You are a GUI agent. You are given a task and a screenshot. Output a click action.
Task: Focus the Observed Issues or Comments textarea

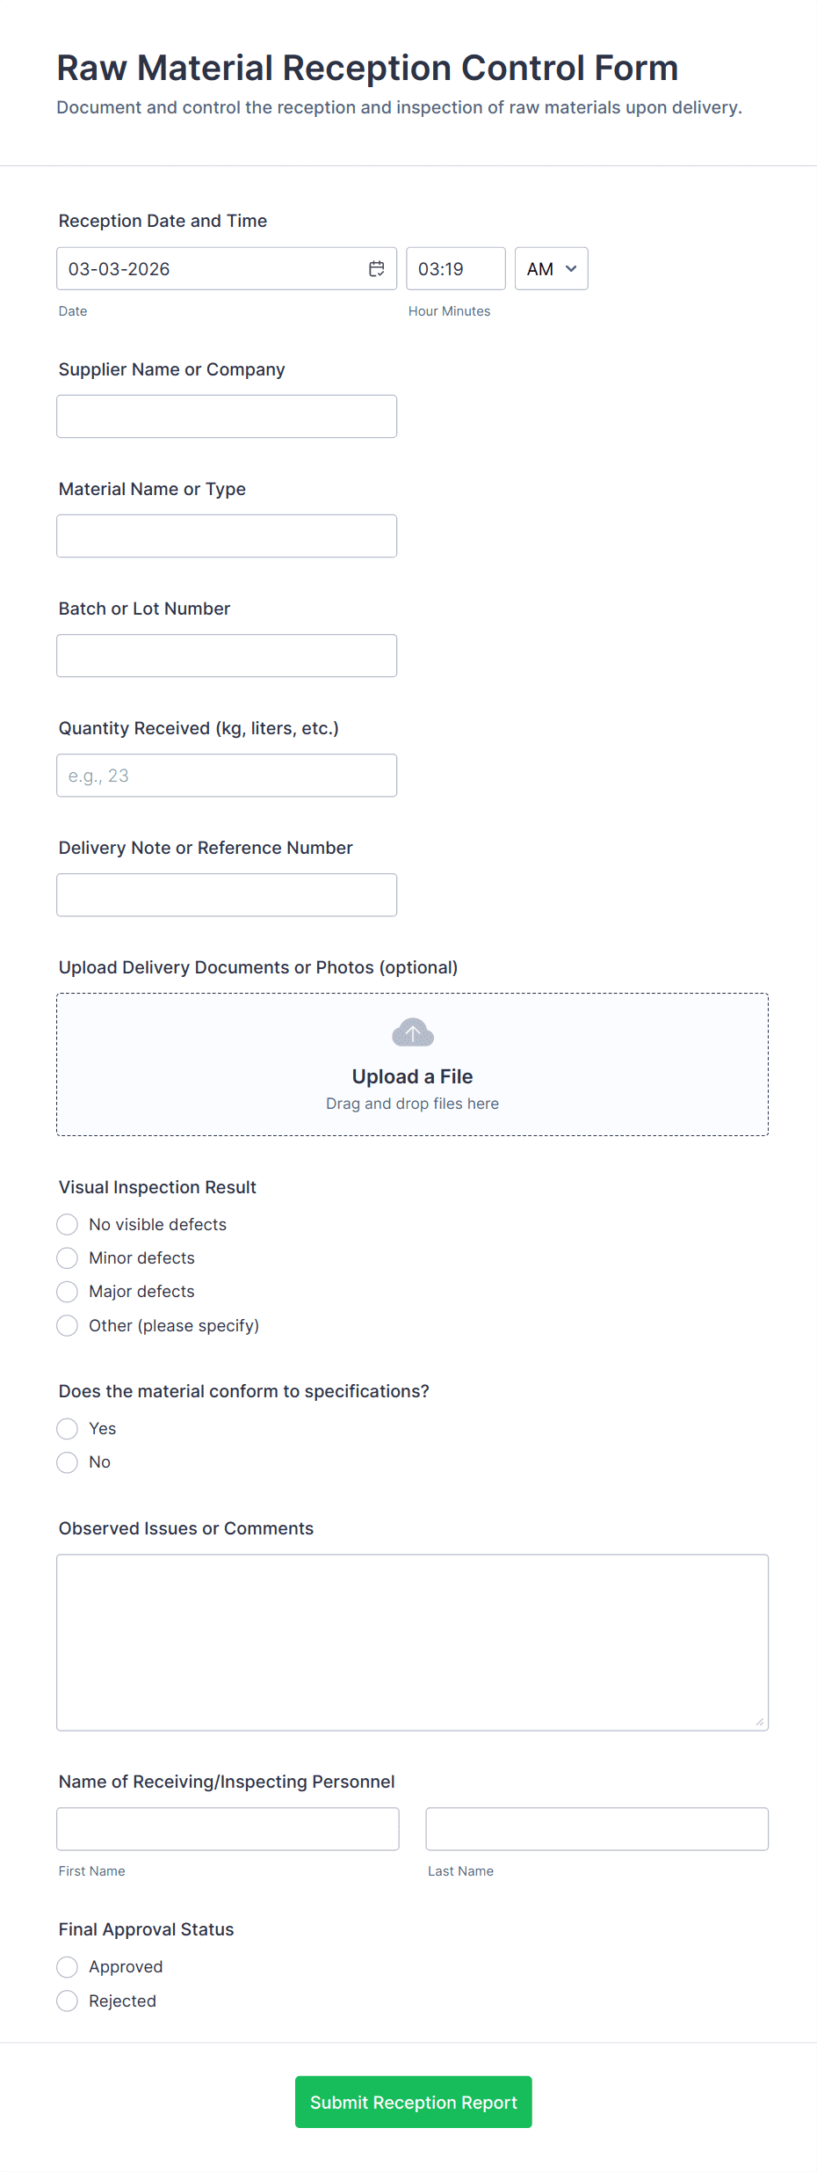tap(412, 1642)
